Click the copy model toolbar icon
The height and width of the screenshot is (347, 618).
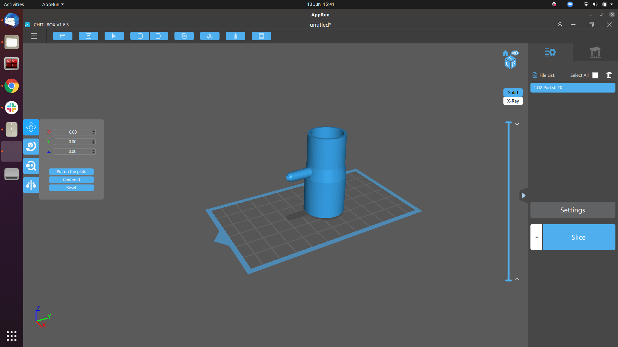(184, 36)
